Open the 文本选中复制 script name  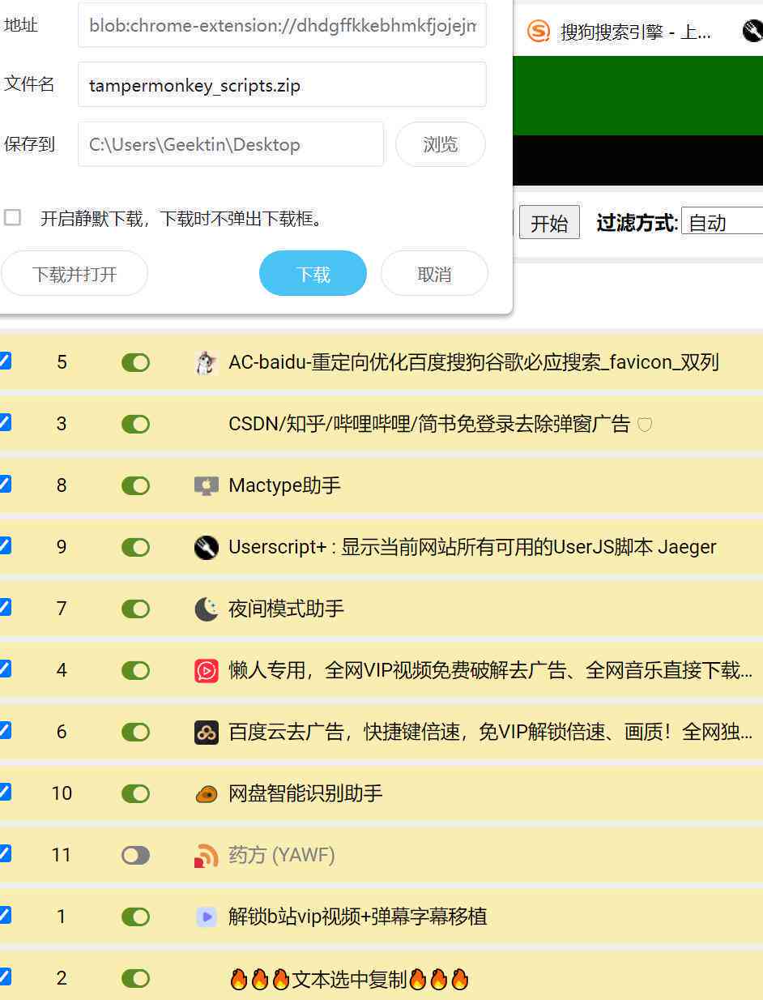(349, 979)
